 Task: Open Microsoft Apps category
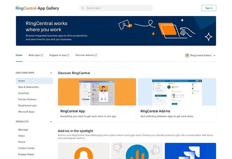click(x=26, y=112)
